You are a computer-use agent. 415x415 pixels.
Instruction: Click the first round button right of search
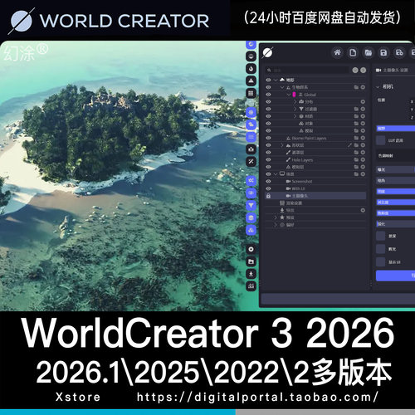pyautogui.click(x=355, y=70)
